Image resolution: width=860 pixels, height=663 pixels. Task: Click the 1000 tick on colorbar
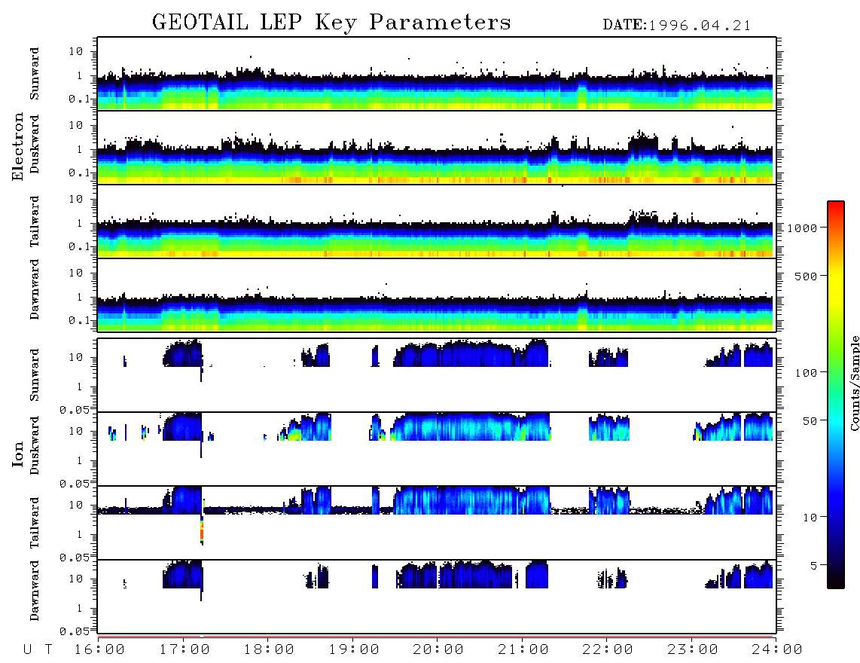[x=802, y=228]
